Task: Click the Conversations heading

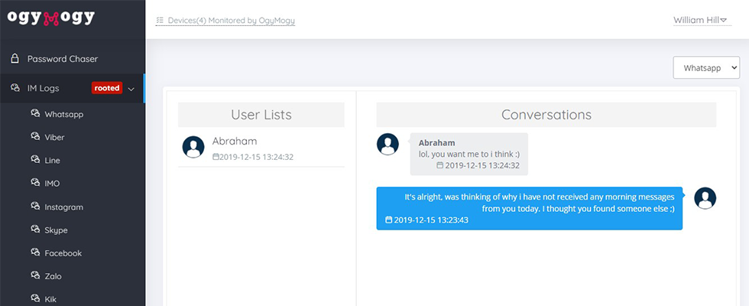Action: pos(546,115)
